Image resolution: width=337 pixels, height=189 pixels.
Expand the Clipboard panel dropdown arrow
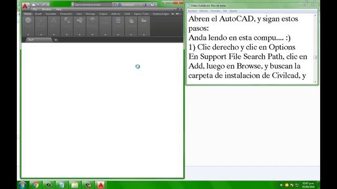click(x=131, y=35)
